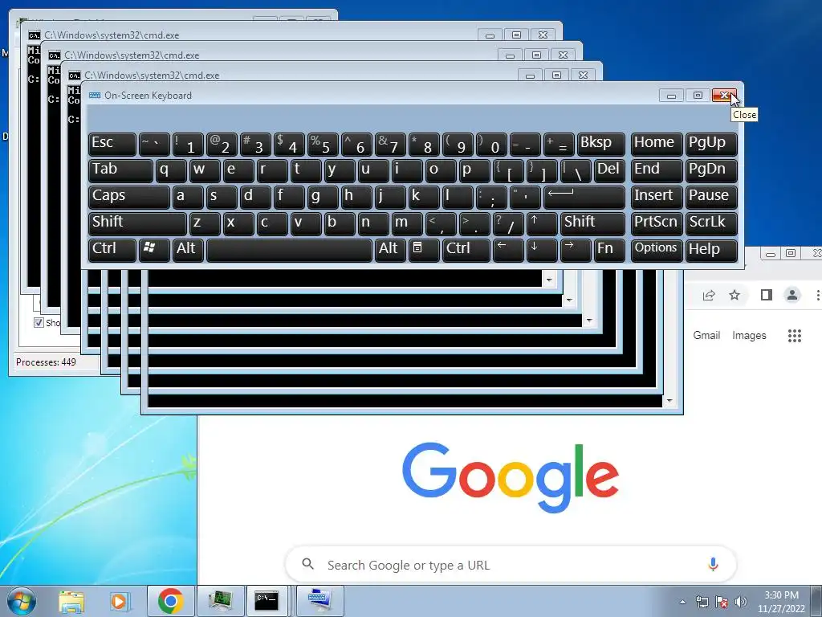Click the Images link in Chrome

click(x=749, y=335)
